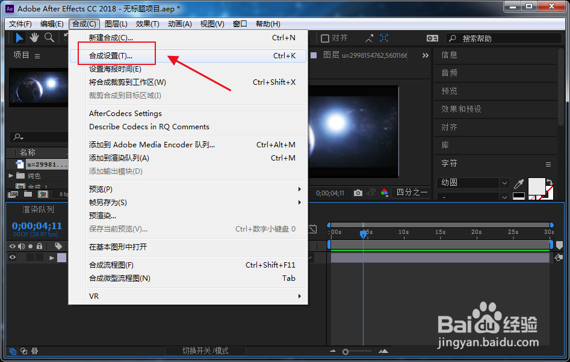The width and height of the screenshot is (570, 362).
Task: Open the RGB channel display icon
Action: 384,193
